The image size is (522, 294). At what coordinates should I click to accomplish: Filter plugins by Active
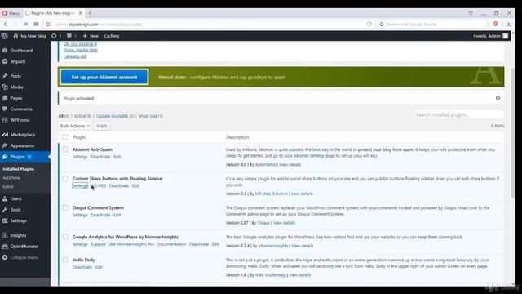(x=80, y=116)
